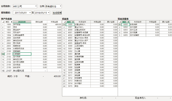Screen dimensions: 172x101
Task: Open the end date 2018/05/15 picker
Action: 42,13
